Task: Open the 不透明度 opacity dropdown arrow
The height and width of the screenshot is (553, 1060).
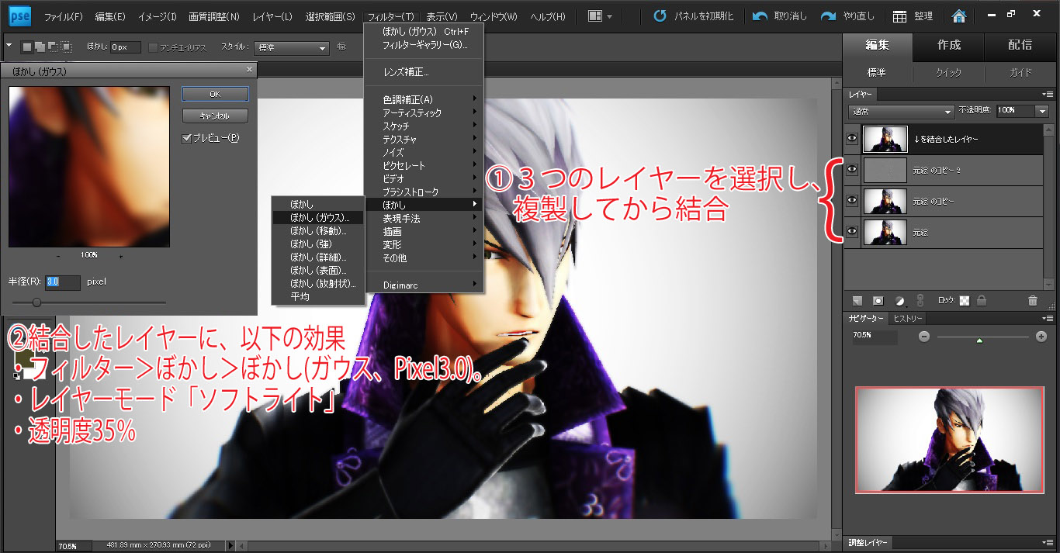Action: pyautogui.click(x=1041, y=112)
